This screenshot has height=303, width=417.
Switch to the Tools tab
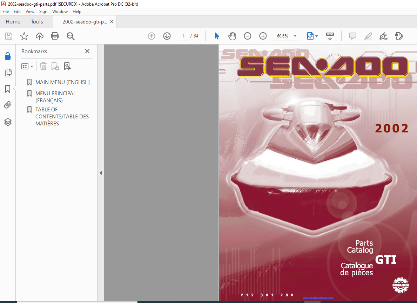point(37,21)
